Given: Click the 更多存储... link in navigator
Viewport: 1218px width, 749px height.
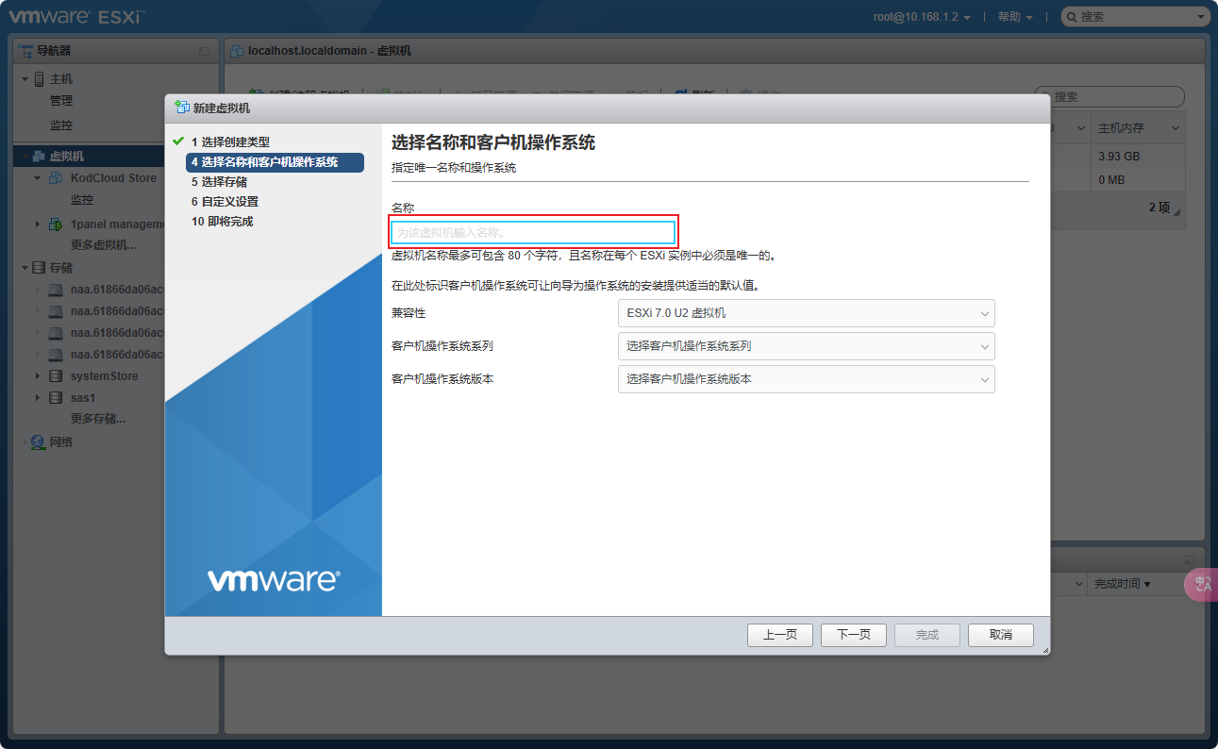Looking at the screenshot, I should [98, 419].
